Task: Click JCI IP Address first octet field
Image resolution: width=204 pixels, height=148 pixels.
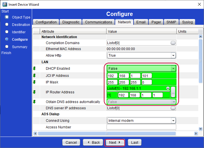Action: click(112, 76)
